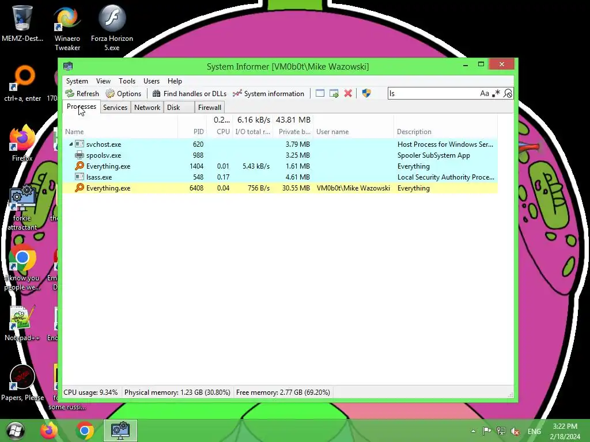Open Forza Horizon 5.exe desktop icon
The height and width of the screenshot is (442, 590).
point(112,27)
